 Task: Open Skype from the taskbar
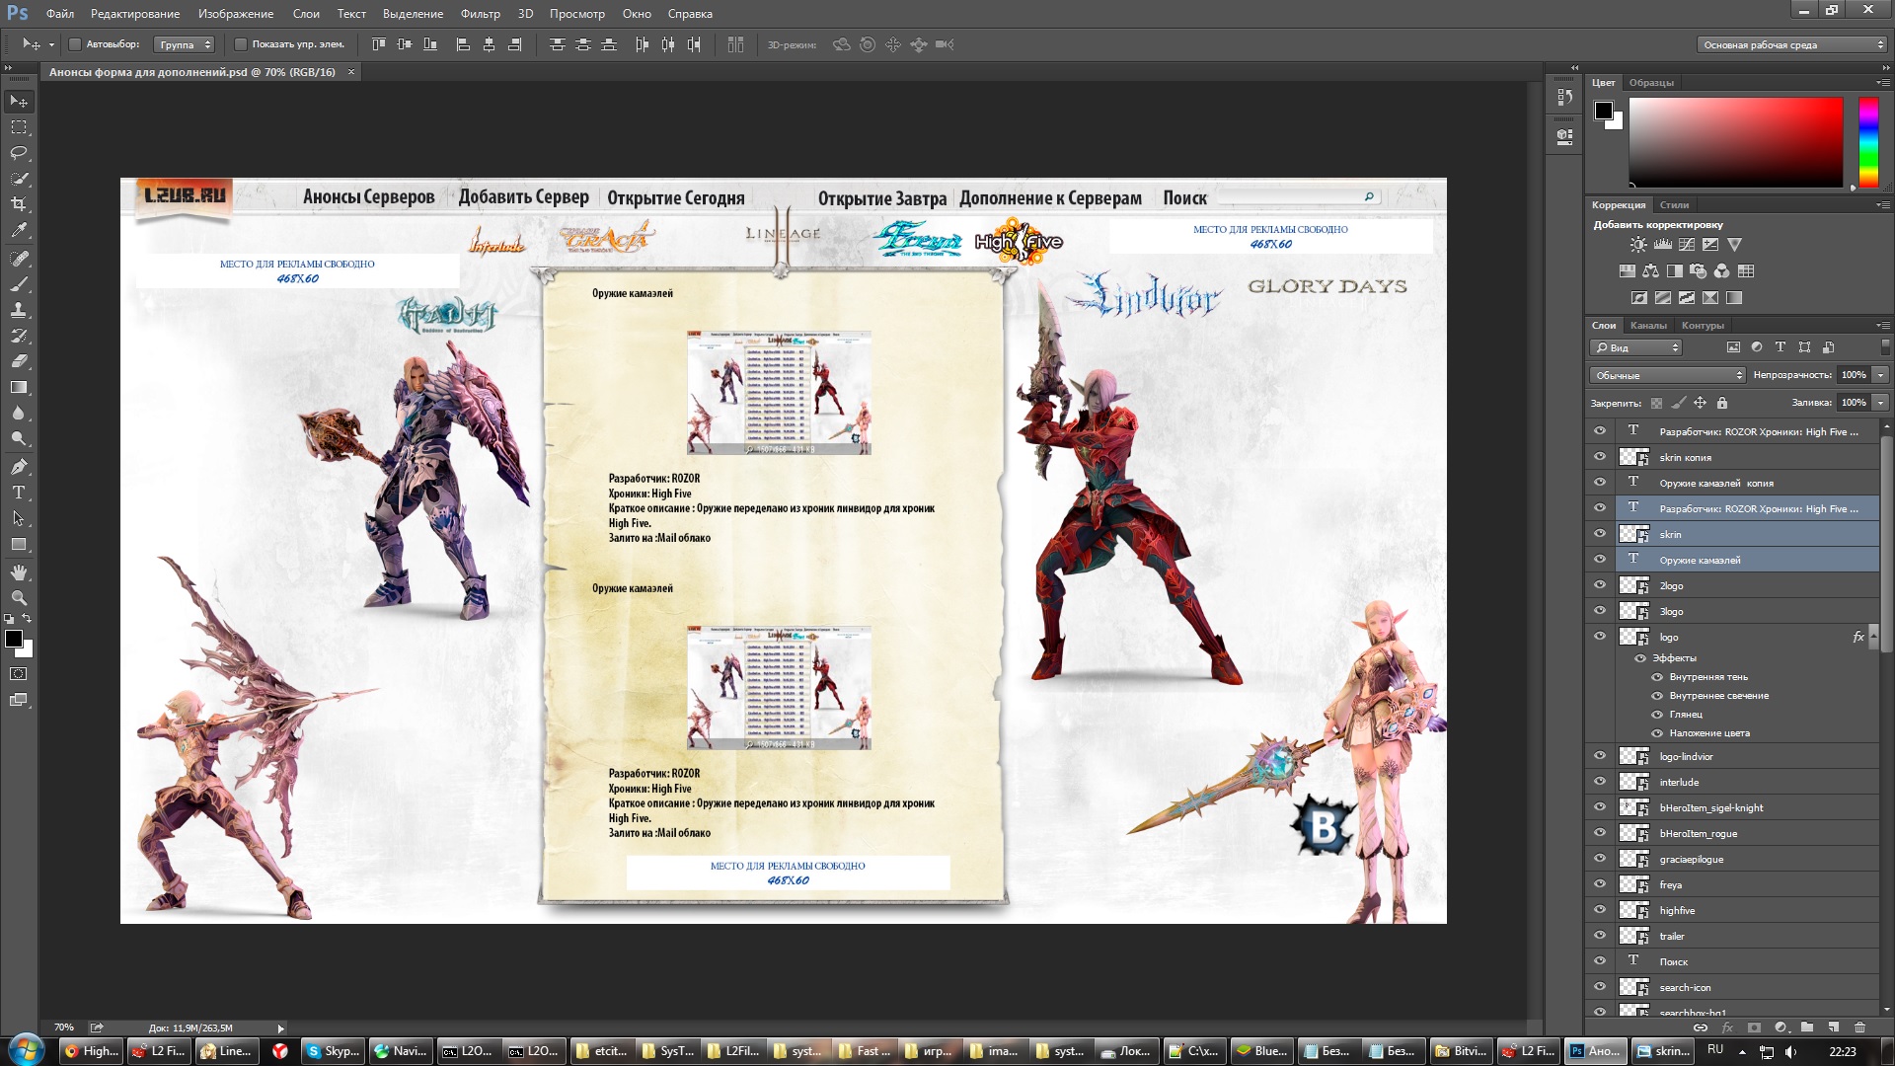click(333, 1051)
